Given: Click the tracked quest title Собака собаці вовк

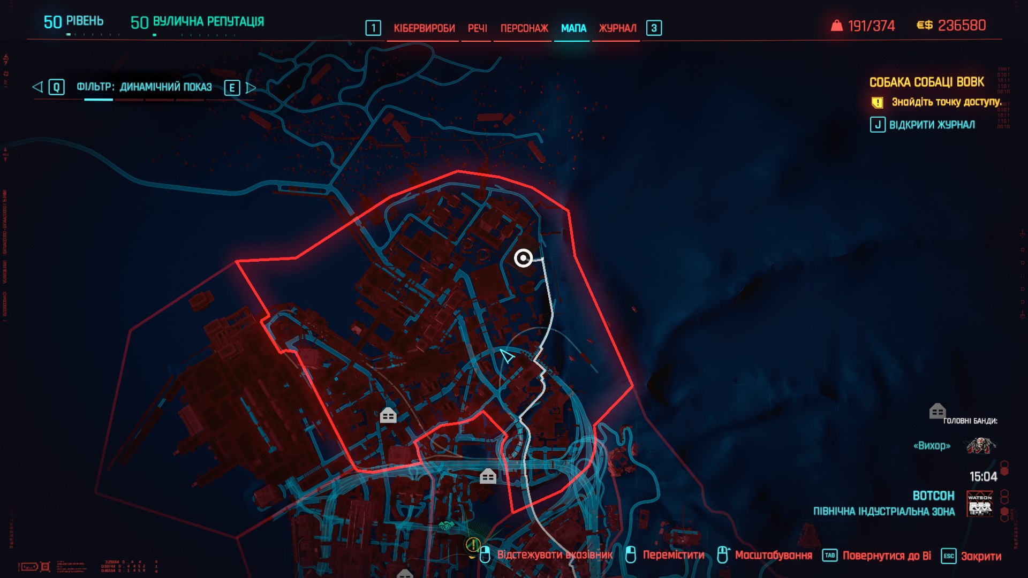Looking at the screenshot, I should [x=926, y=82].
